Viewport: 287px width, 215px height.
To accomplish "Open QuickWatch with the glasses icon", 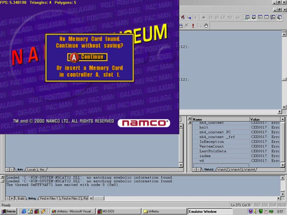I will [x=238, y=17].
